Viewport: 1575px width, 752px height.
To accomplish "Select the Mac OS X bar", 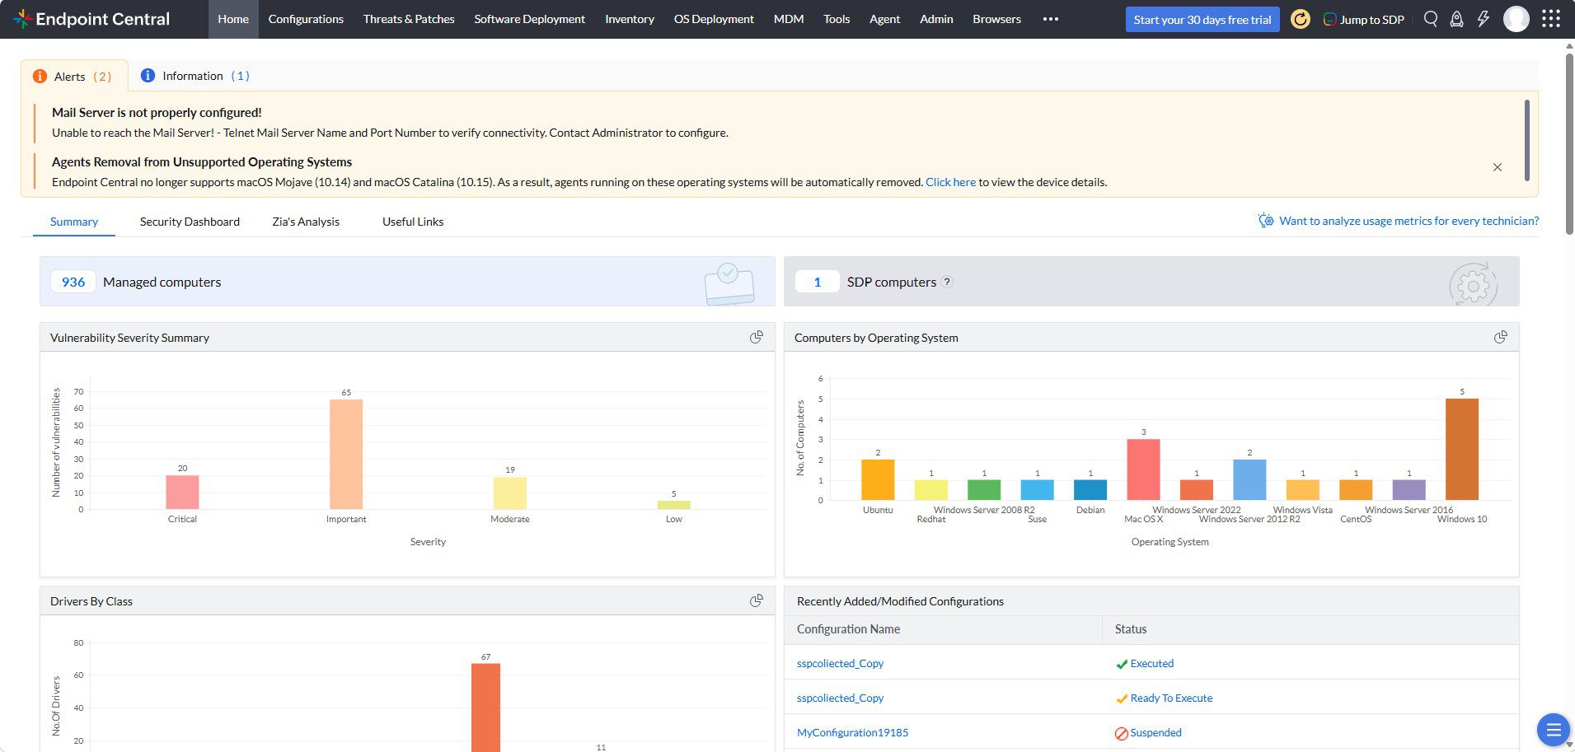I will coord(1143,469).
